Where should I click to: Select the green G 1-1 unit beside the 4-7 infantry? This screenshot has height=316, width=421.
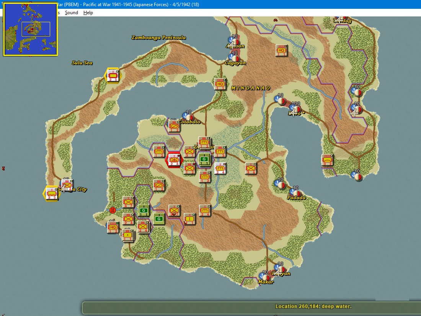click(144, 211)
